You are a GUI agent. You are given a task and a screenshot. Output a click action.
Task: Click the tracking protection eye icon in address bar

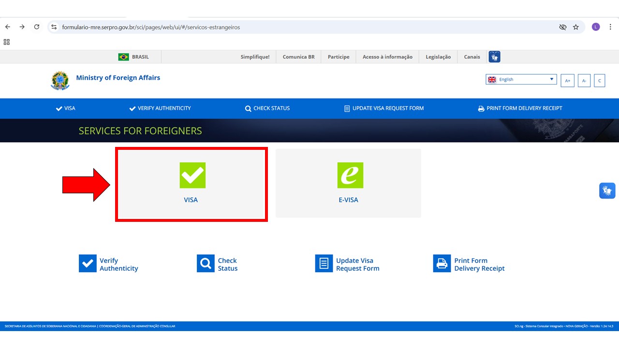562,27
